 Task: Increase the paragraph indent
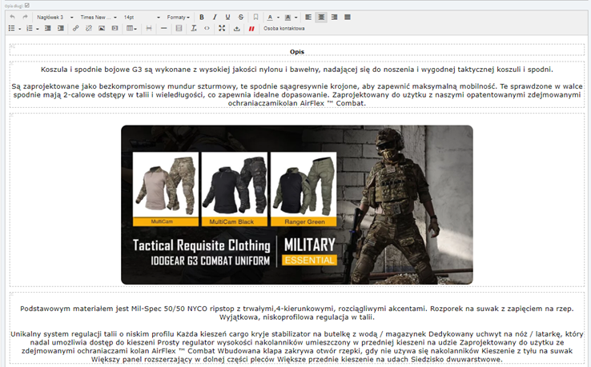[x=60, y=28]
